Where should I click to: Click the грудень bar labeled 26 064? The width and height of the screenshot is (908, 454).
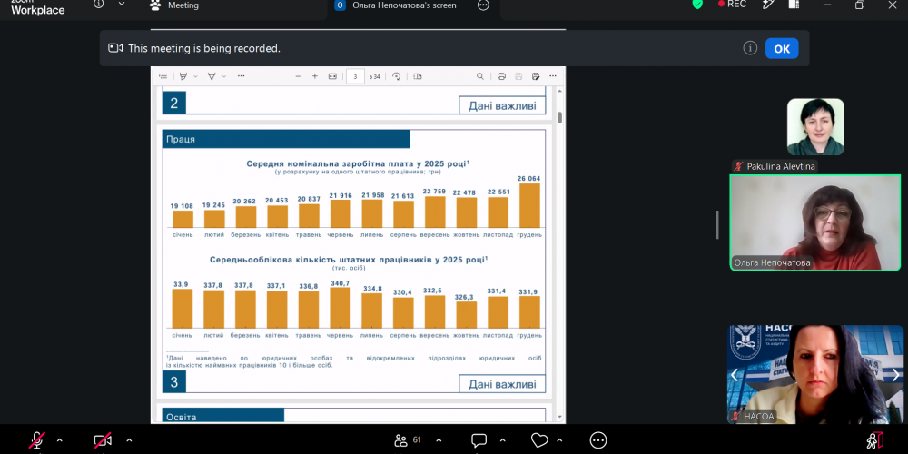[x=530, y=205]
